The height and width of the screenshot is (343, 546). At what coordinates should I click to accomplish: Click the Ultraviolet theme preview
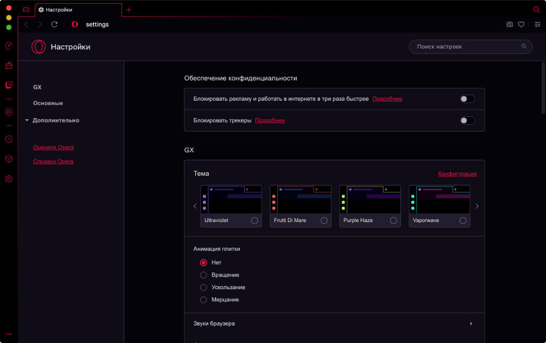(231, 199)
